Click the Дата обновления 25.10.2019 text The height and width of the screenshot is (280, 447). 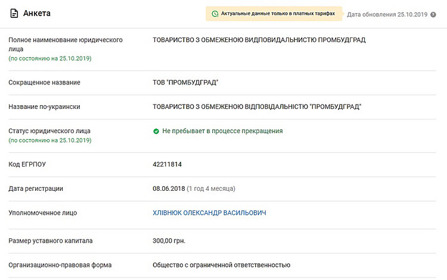387,14
